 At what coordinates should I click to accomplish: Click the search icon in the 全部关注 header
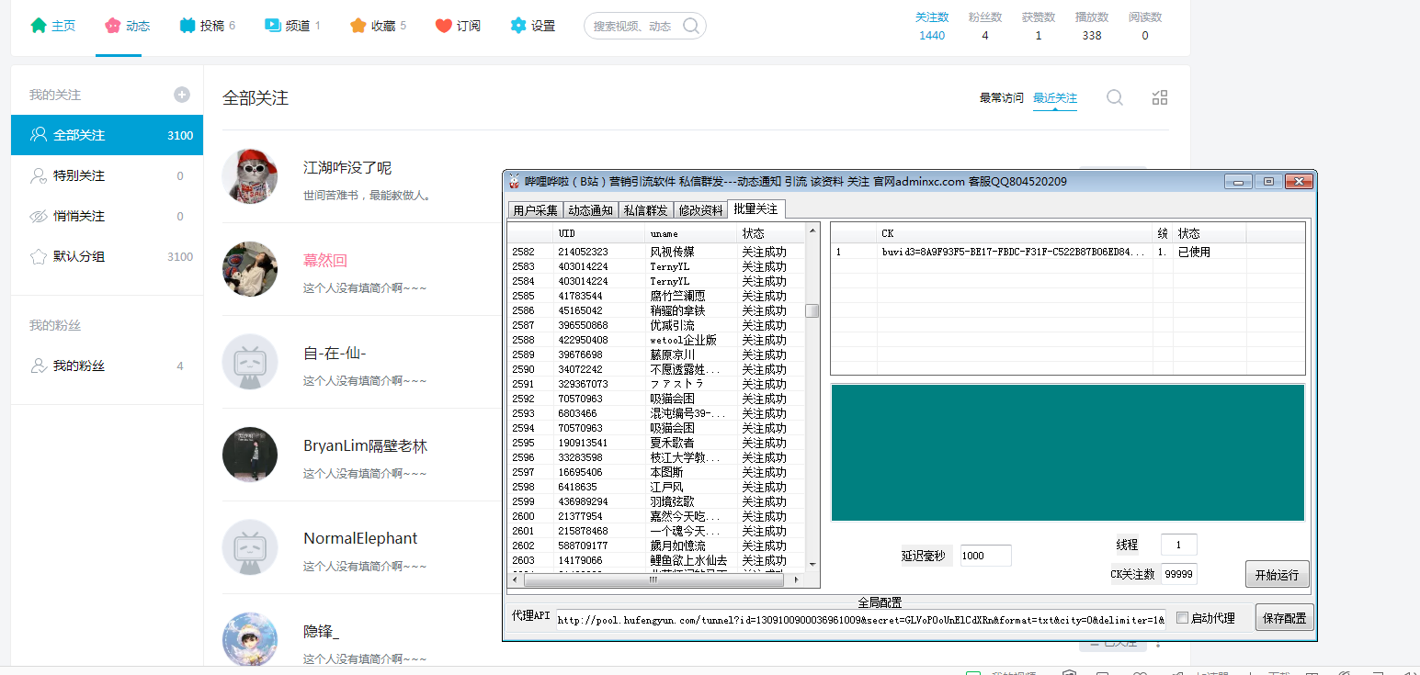pos(1115,97)
